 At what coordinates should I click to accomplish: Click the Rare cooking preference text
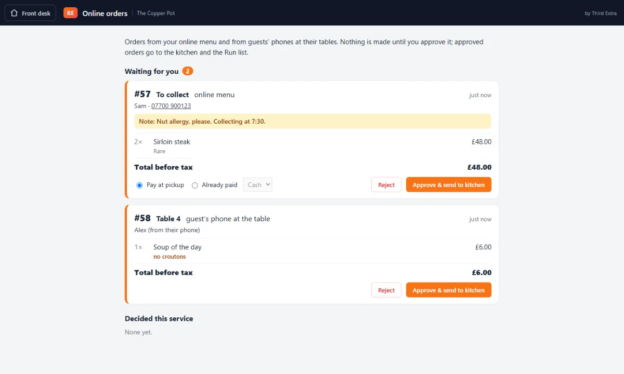click(159, 151)
